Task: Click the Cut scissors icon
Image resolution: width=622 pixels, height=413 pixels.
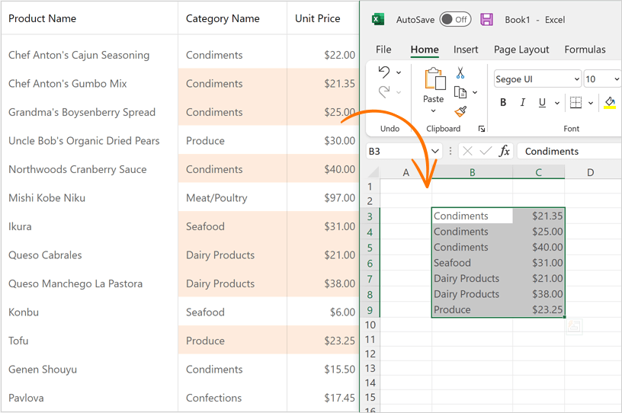Action: coord(460,73)
